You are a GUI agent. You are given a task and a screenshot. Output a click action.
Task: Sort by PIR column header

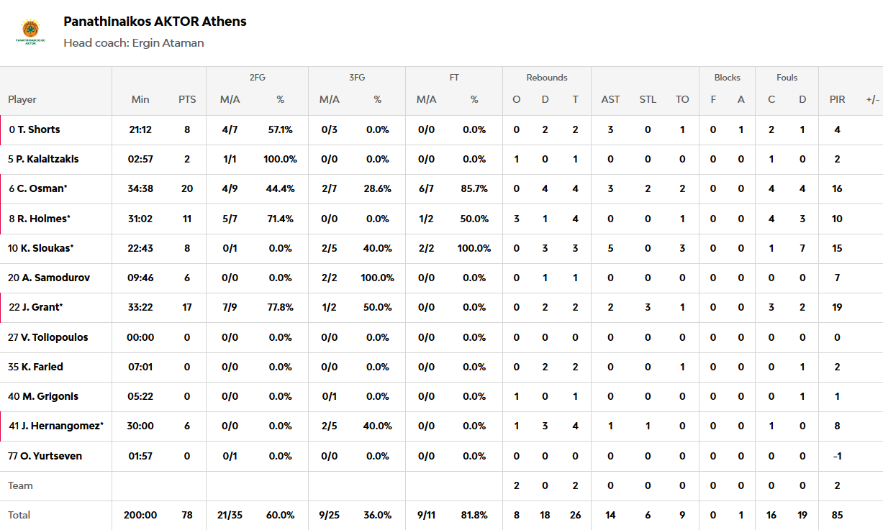[x=837, y=100]
